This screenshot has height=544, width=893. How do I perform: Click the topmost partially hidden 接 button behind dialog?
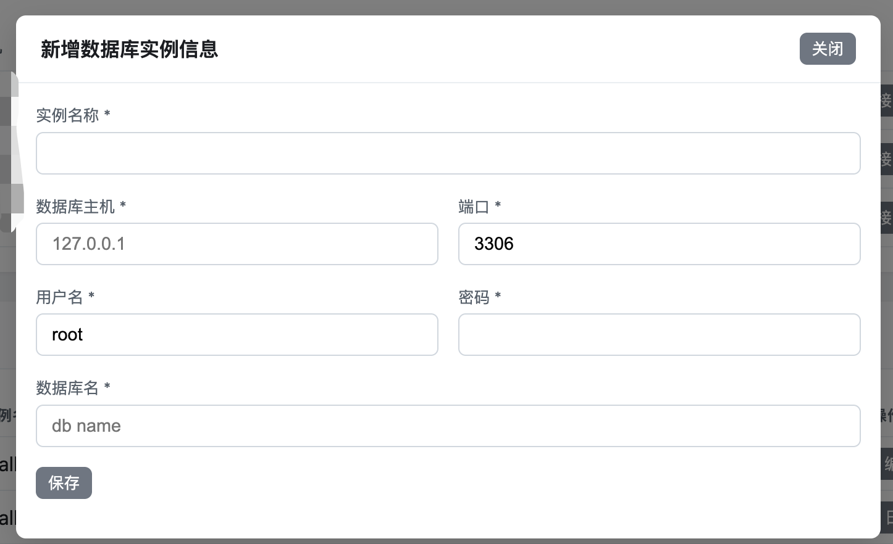887,101
